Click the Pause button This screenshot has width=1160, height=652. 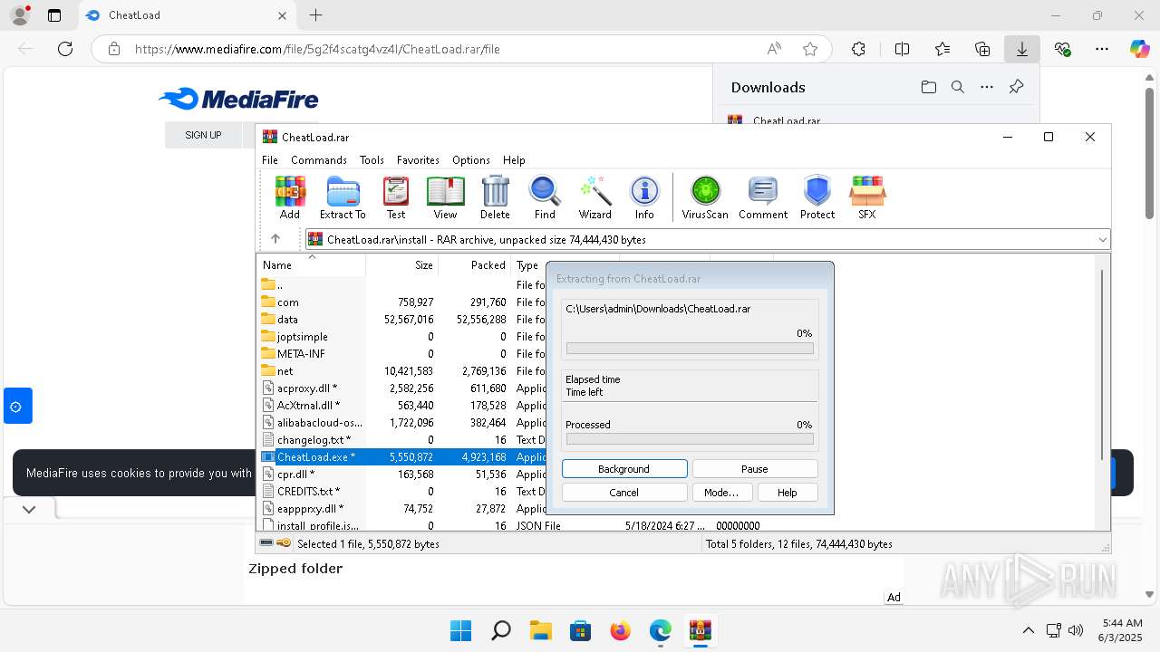click(x=755, y=468)
